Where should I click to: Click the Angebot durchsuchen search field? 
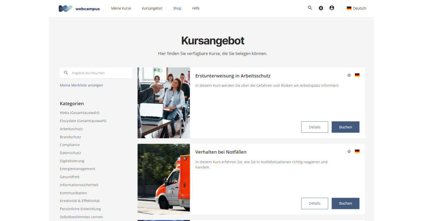pos(96,73)
